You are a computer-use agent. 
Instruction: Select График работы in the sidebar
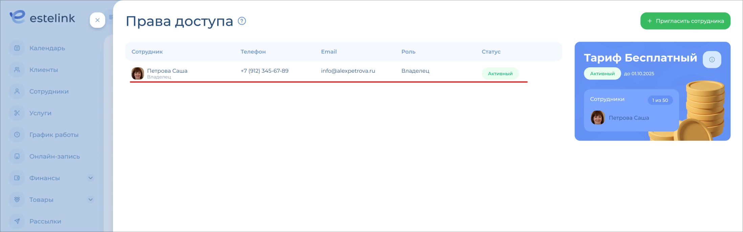click(54, 135)
